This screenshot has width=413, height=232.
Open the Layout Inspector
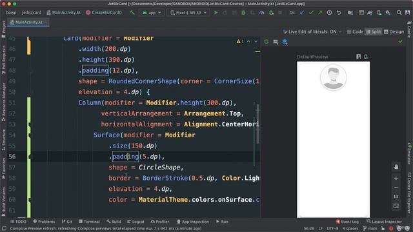tap(385, 222)
